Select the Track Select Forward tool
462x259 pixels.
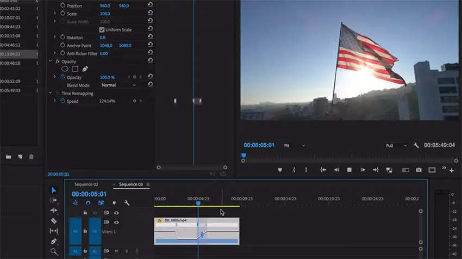tap(54, 200)
